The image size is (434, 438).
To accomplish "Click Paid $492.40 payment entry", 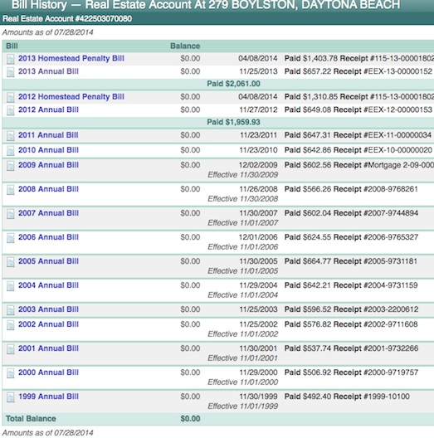I will point(347,396).
